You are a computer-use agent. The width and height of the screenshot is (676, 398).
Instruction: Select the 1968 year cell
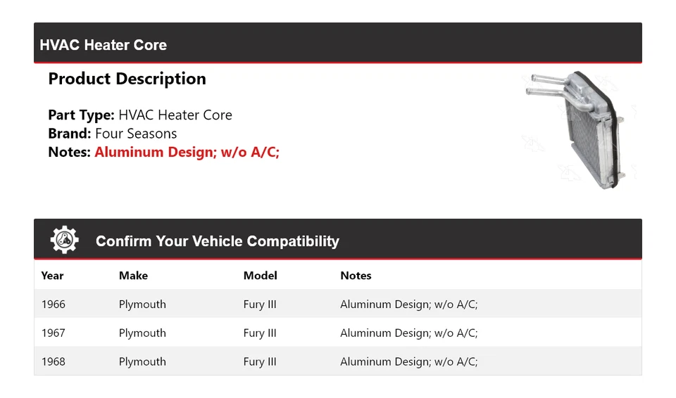tap(53, 362)
